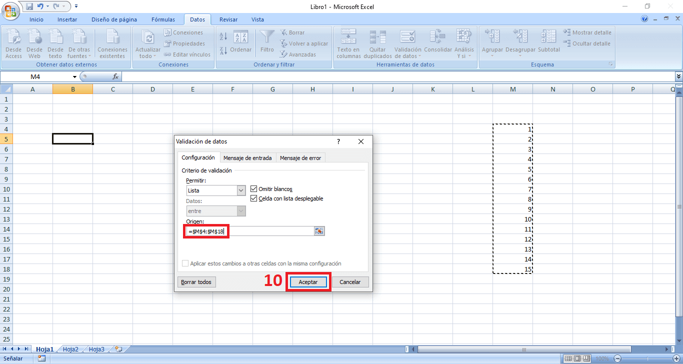Select row 10 header

pyautogui.click(x=6, y=189)
